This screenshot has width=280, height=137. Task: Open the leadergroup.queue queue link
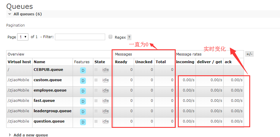53,111
